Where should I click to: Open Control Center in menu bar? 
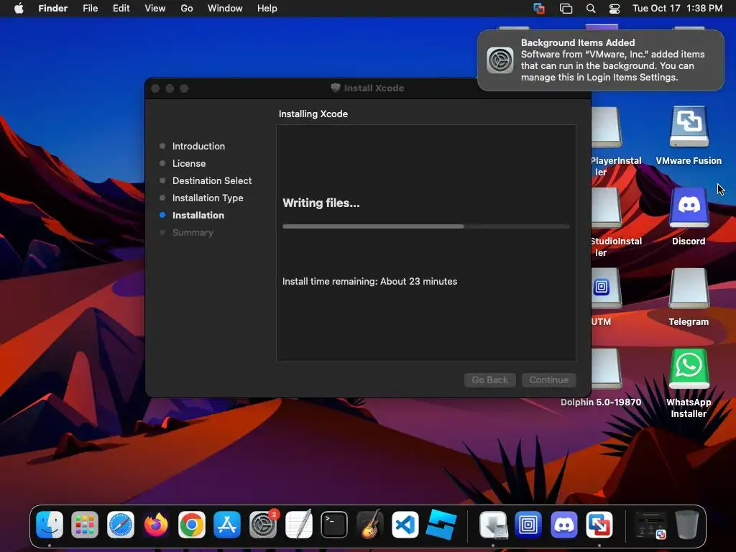click(615, 9)
